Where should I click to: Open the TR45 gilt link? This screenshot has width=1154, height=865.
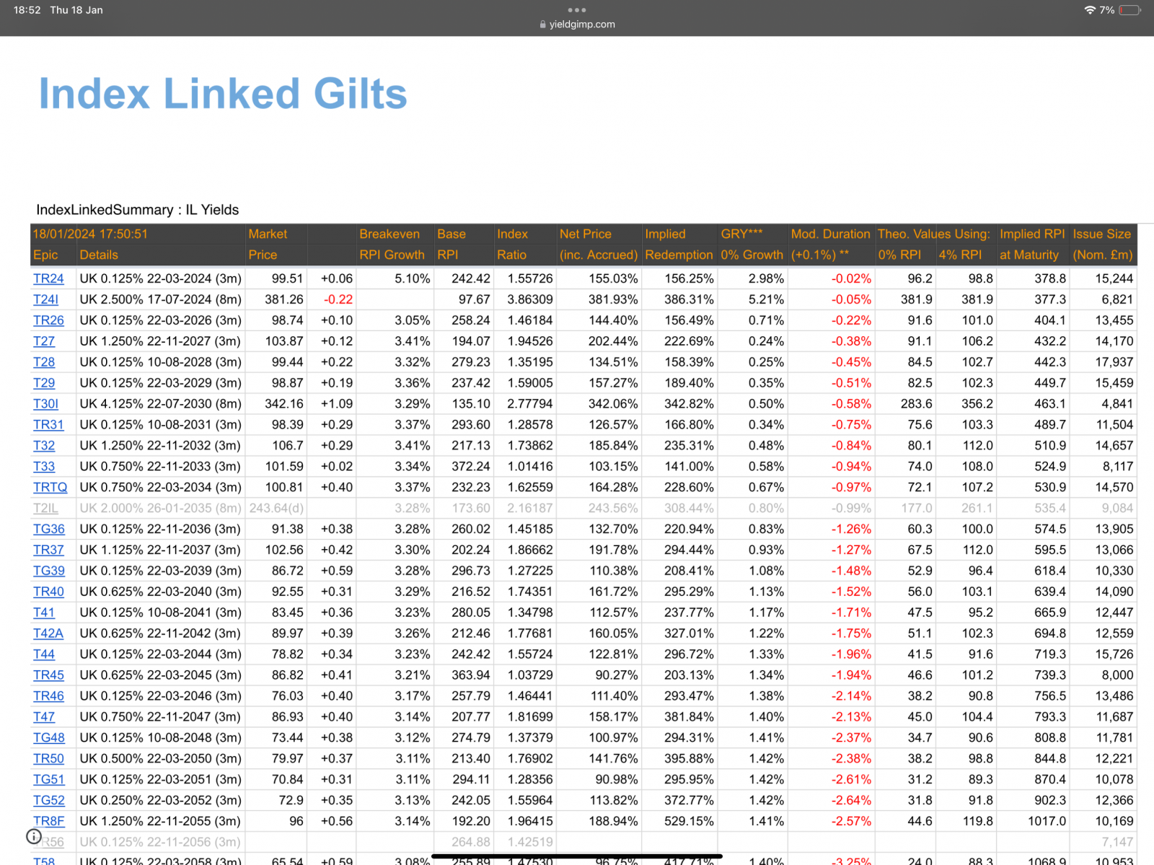[x=48, y=675]
